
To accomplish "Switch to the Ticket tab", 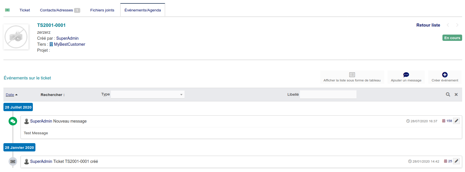I will [25, 10].
